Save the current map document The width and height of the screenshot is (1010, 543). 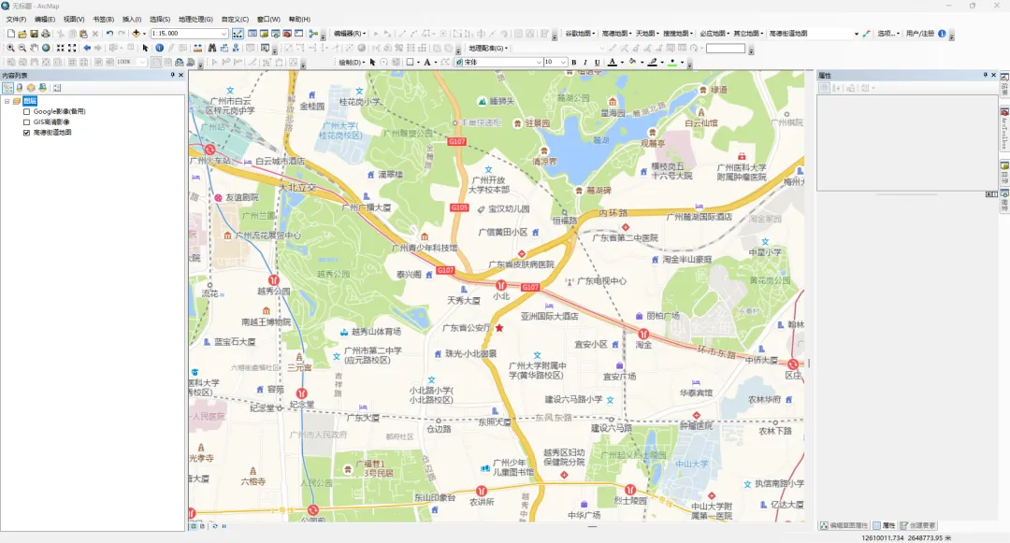pos(35,34)
